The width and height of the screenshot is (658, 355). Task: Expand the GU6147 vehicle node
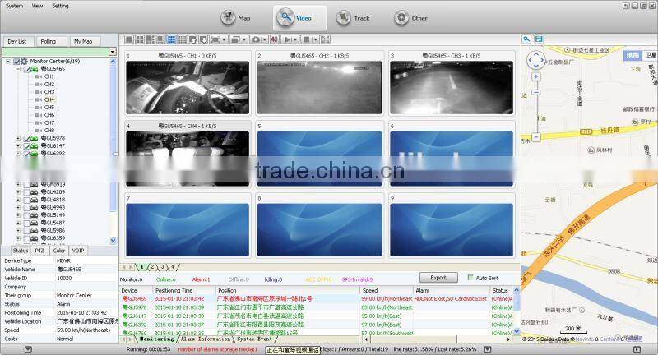[x=18, y=145]
